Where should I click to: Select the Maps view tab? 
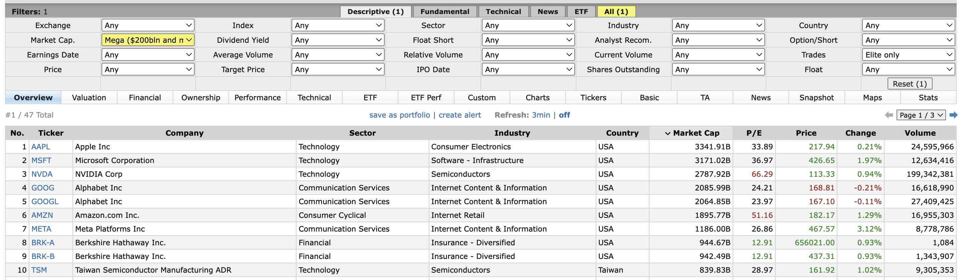(872, 98)
